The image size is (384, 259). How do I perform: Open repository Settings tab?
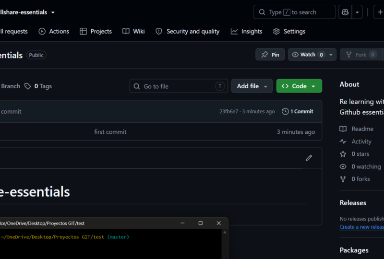(289, 31)
